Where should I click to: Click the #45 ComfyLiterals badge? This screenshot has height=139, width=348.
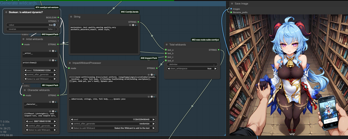click(130, 12)
